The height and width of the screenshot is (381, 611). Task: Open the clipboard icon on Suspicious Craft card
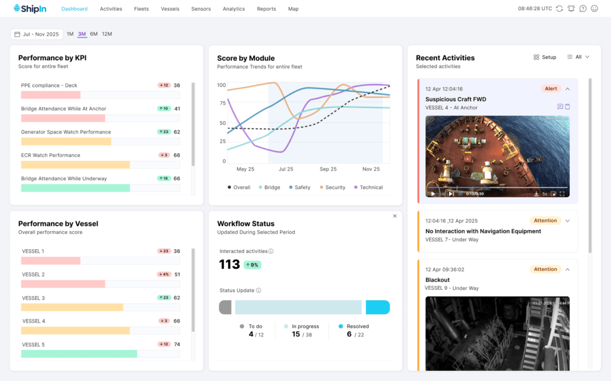click(567, 107)
